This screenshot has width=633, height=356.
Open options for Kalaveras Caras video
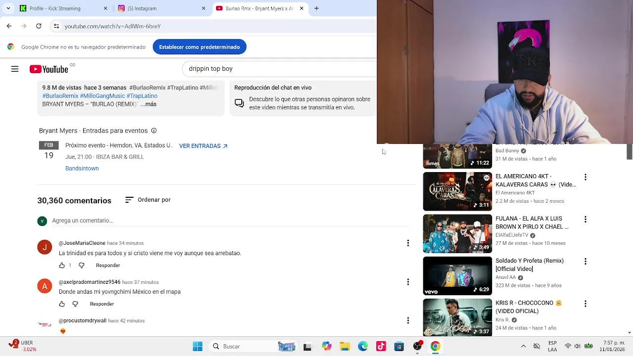(586, 177)
